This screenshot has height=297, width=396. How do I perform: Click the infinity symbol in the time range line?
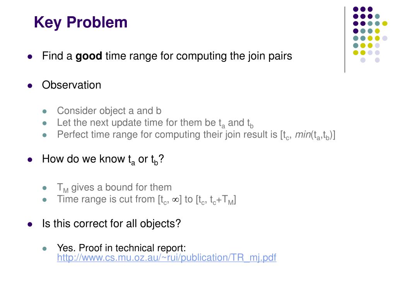coord(175,200)
